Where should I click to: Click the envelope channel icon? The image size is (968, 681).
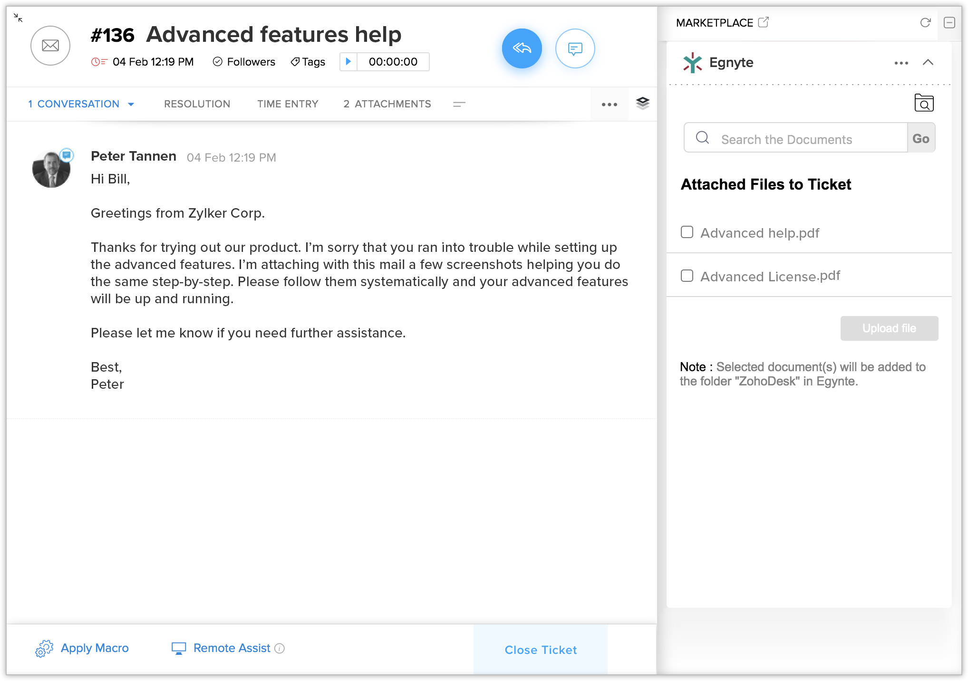pos(50,46)
